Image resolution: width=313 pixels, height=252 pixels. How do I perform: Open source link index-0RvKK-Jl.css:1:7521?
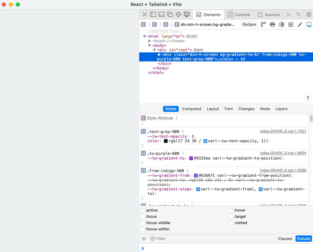(x=283, y=131)
